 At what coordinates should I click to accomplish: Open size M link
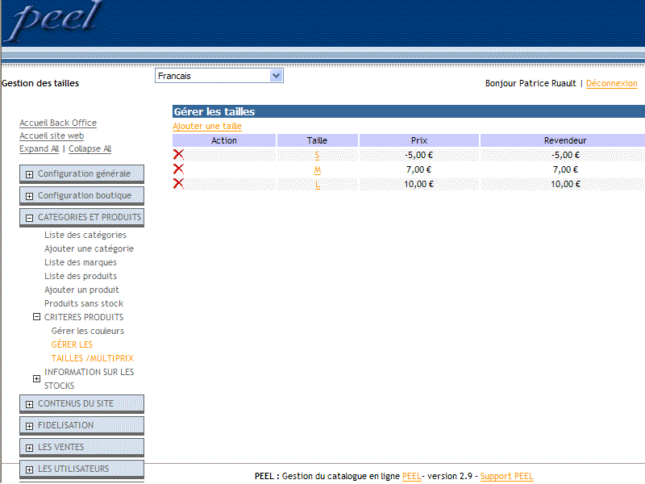[x=317, y=169]
